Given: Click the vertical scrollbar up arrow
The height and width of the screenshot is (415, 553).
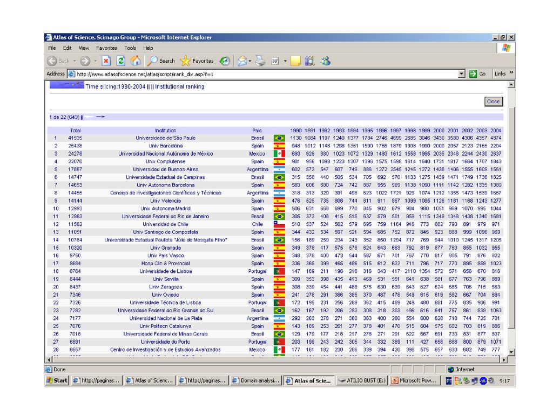Looking at the screenshot, I should click(511, 85).
